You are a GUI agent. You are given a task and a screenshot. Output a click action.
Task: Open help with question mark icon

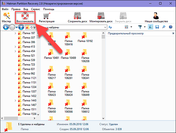[171, 27]
